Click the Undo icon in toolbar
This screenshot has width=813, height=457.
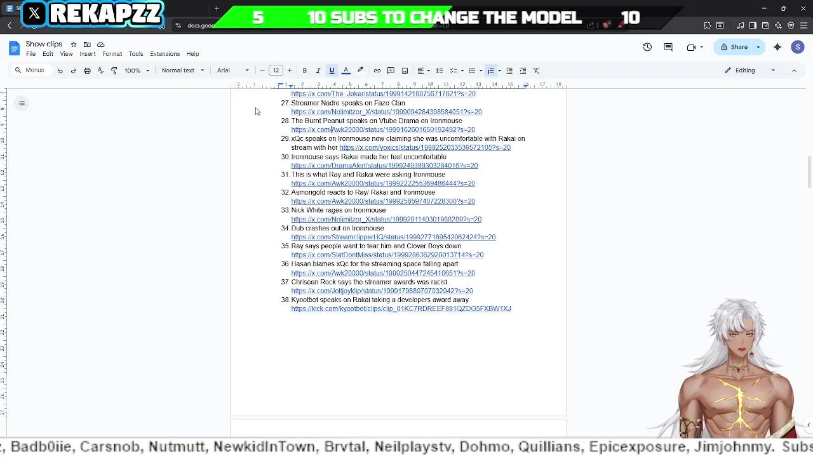(x=60, y=70)
